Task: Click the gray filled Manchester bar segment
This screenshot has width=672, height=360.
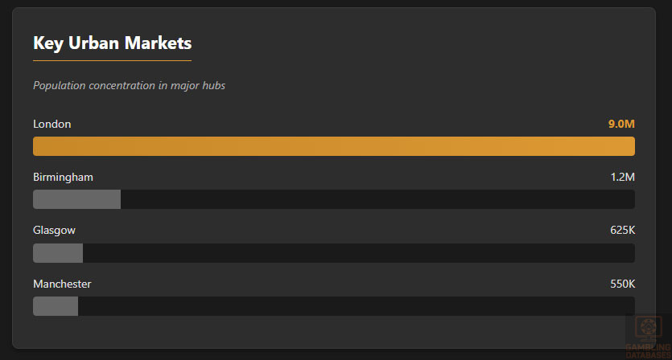Action: pos(56,306)
